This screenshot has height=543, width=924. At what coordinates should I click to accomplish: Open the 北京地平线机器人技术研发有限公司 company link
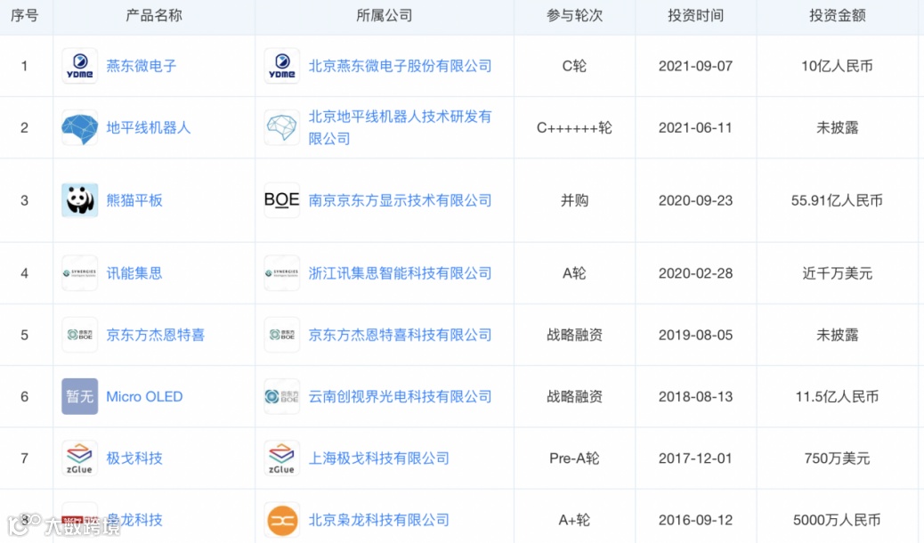coord(400,127)
